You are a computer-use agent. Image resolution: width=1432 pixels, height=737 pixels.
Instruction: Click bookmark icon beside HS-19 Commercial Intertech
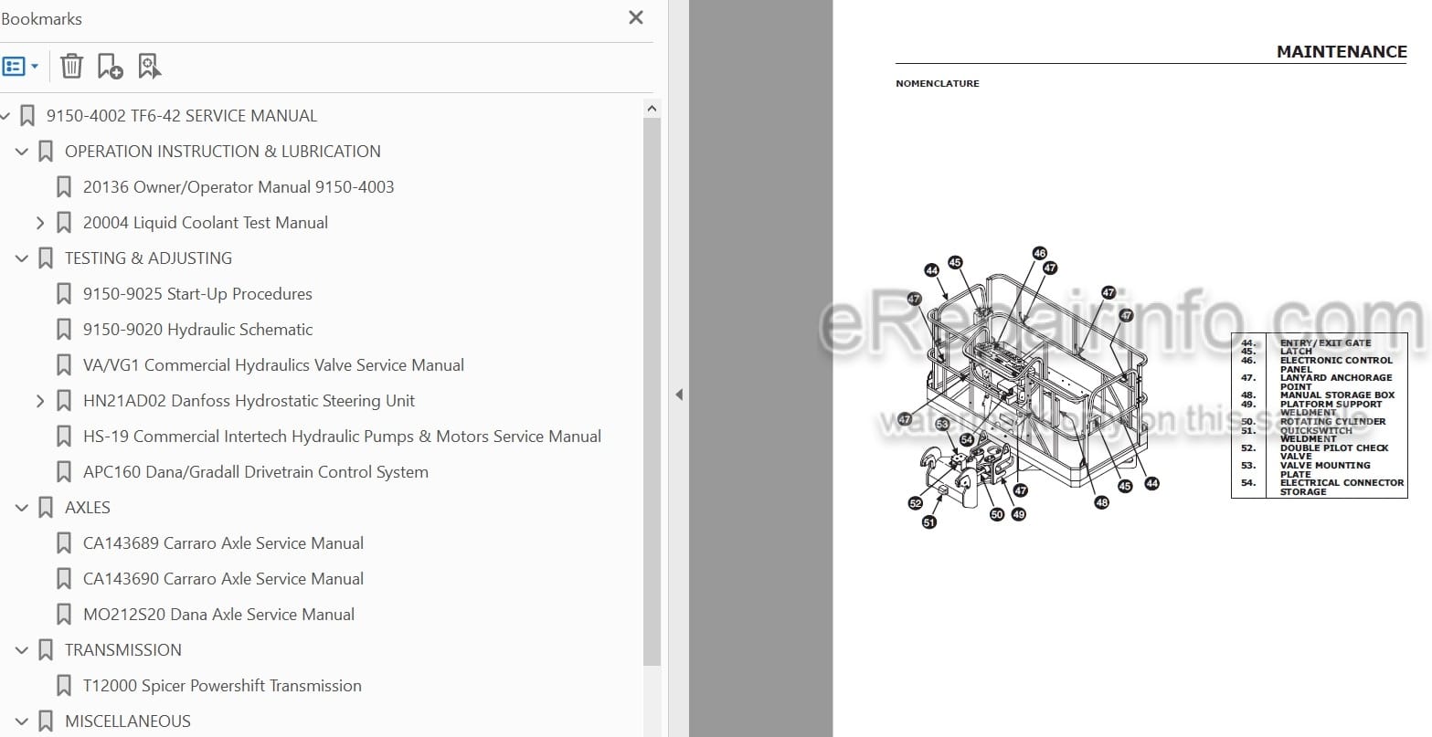coord(64,437)
